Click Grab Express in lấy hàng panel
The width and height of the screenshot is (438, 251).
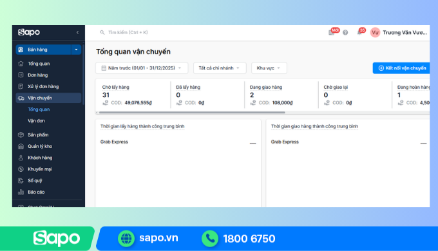tap(114, 142)
